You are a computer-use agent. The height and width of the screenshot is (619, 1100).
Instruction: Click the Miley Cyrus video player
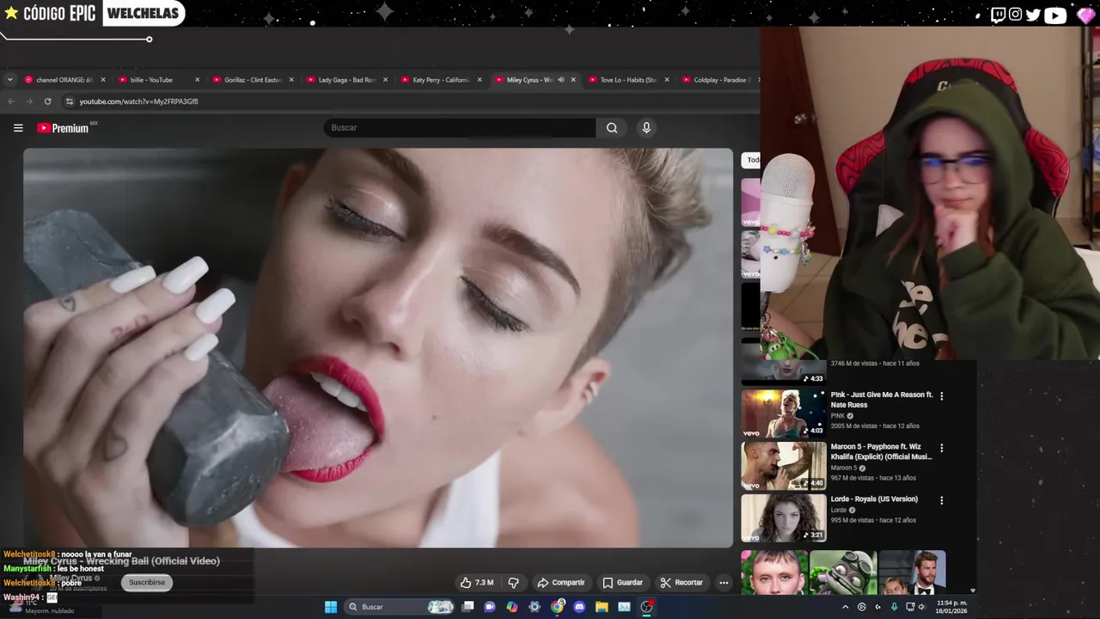[378, 348]
